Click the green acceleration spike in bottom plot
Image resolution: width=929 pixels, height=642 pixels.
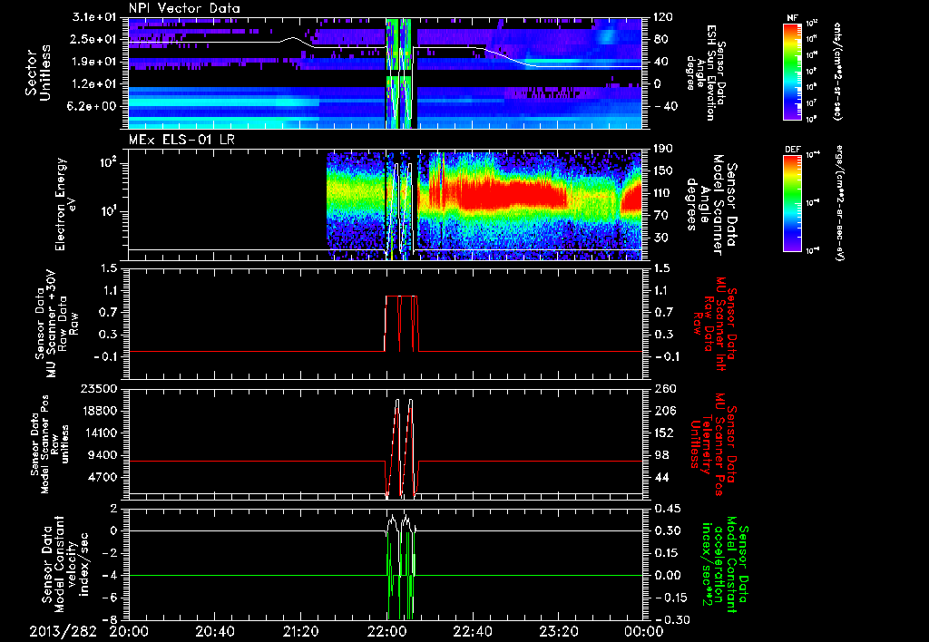click(x=401, y=578)
